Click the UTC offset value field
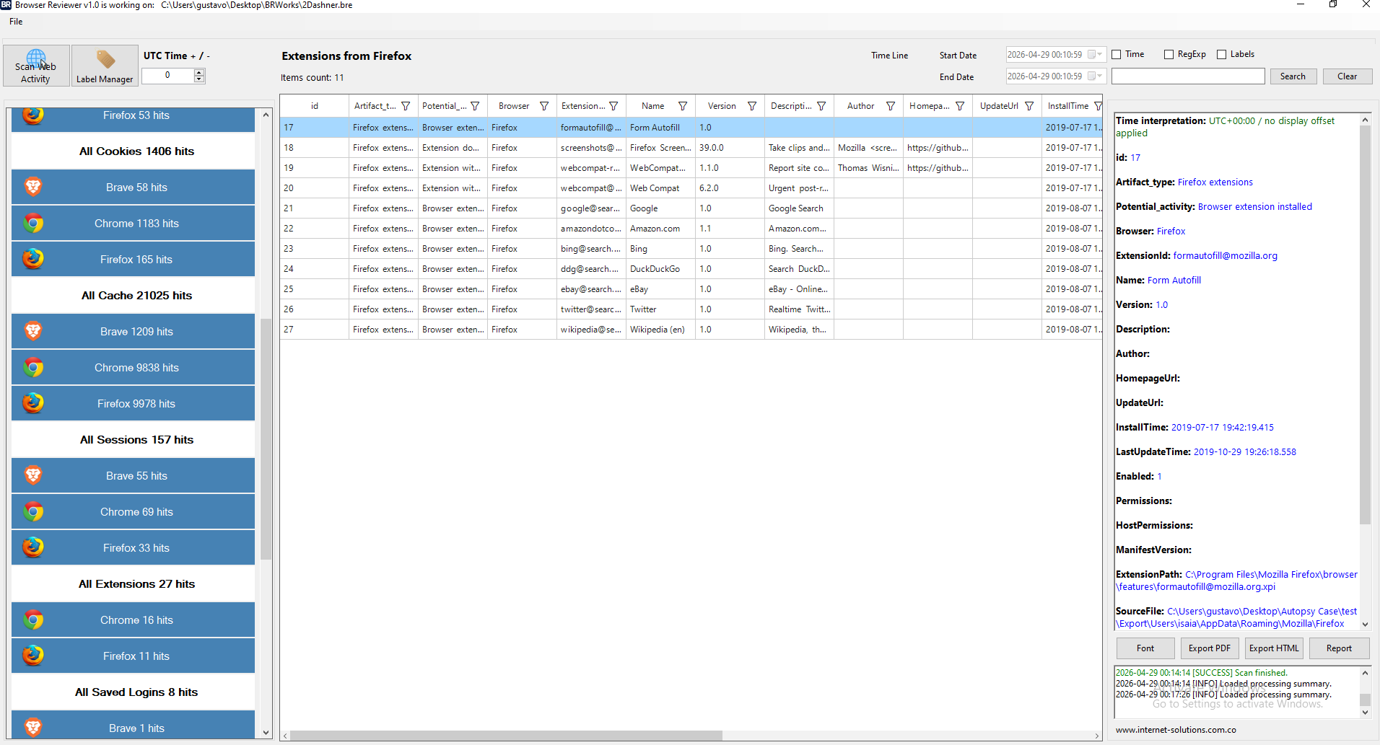The image size is (1380, 745). coord(168,76)
